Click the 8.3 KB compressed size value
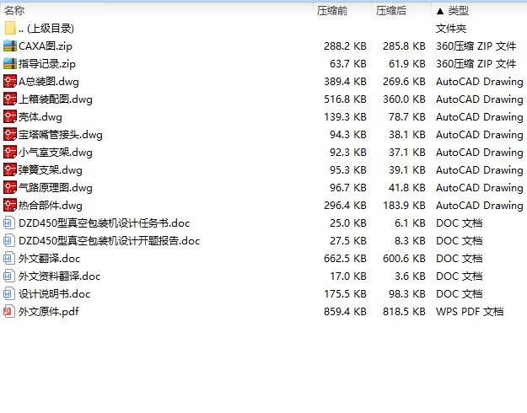527x413 pixels. (x=410, y=241)
